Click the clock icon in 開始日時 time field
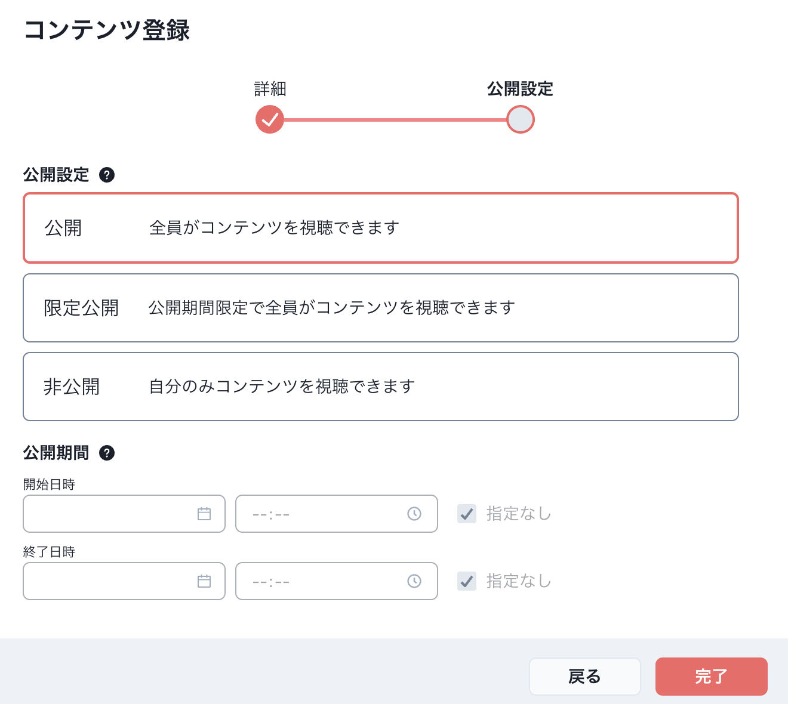The height and width of the screenshot is (704, 788). click(414, 514)
